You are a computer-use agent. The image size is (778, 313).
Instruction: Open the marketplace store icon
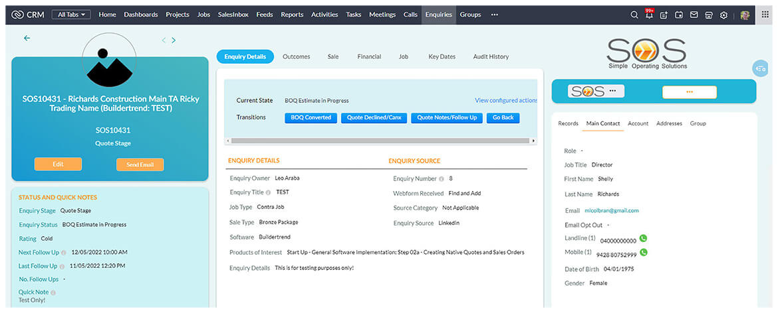(709, 15)
